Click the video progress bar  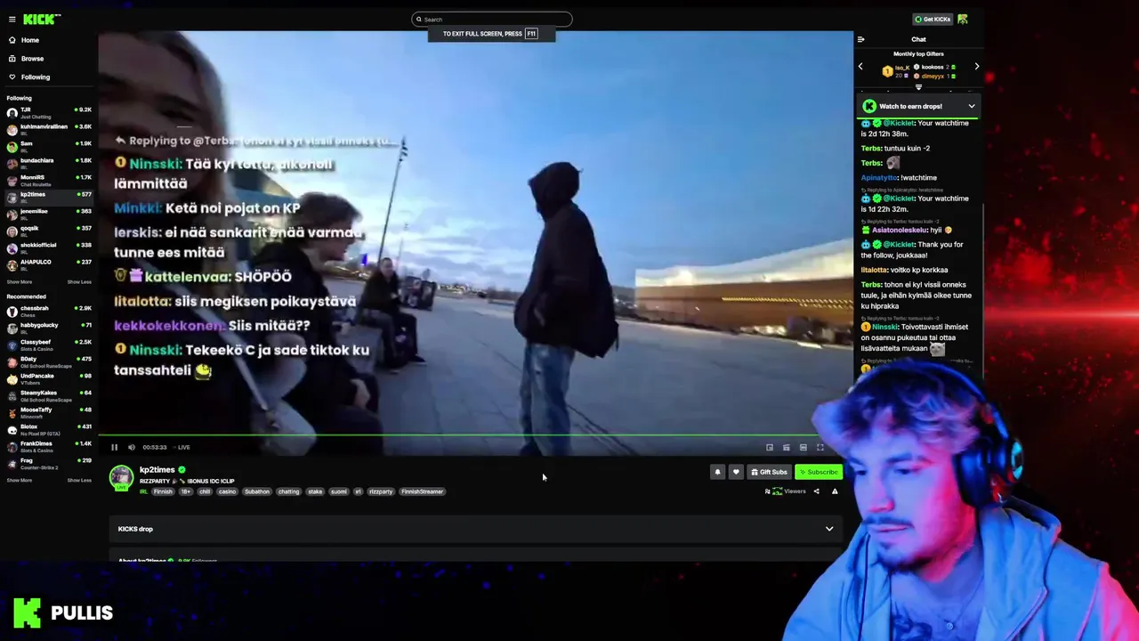[x=475, y=435]
